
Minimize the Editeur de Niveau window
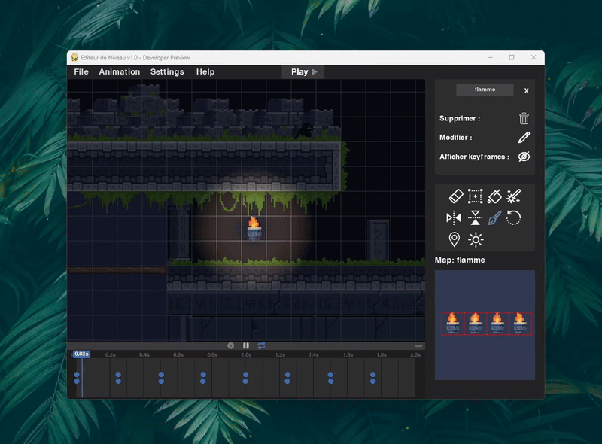point(491,58)
